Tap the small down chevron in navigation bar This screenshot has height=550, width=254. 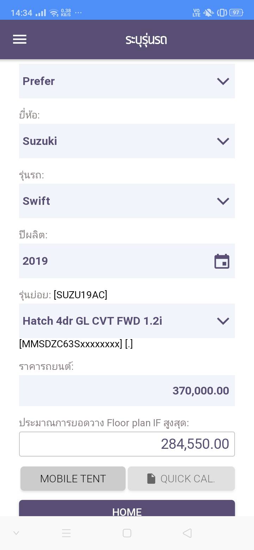[16, 533]
